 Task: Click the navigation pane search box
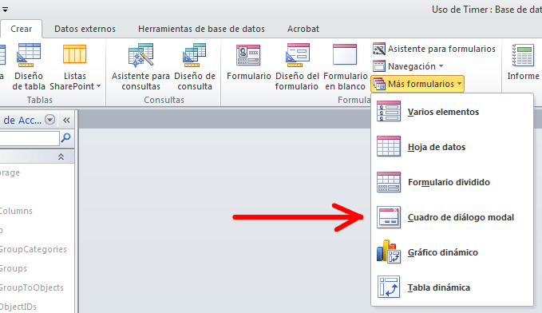coord(29,138)
